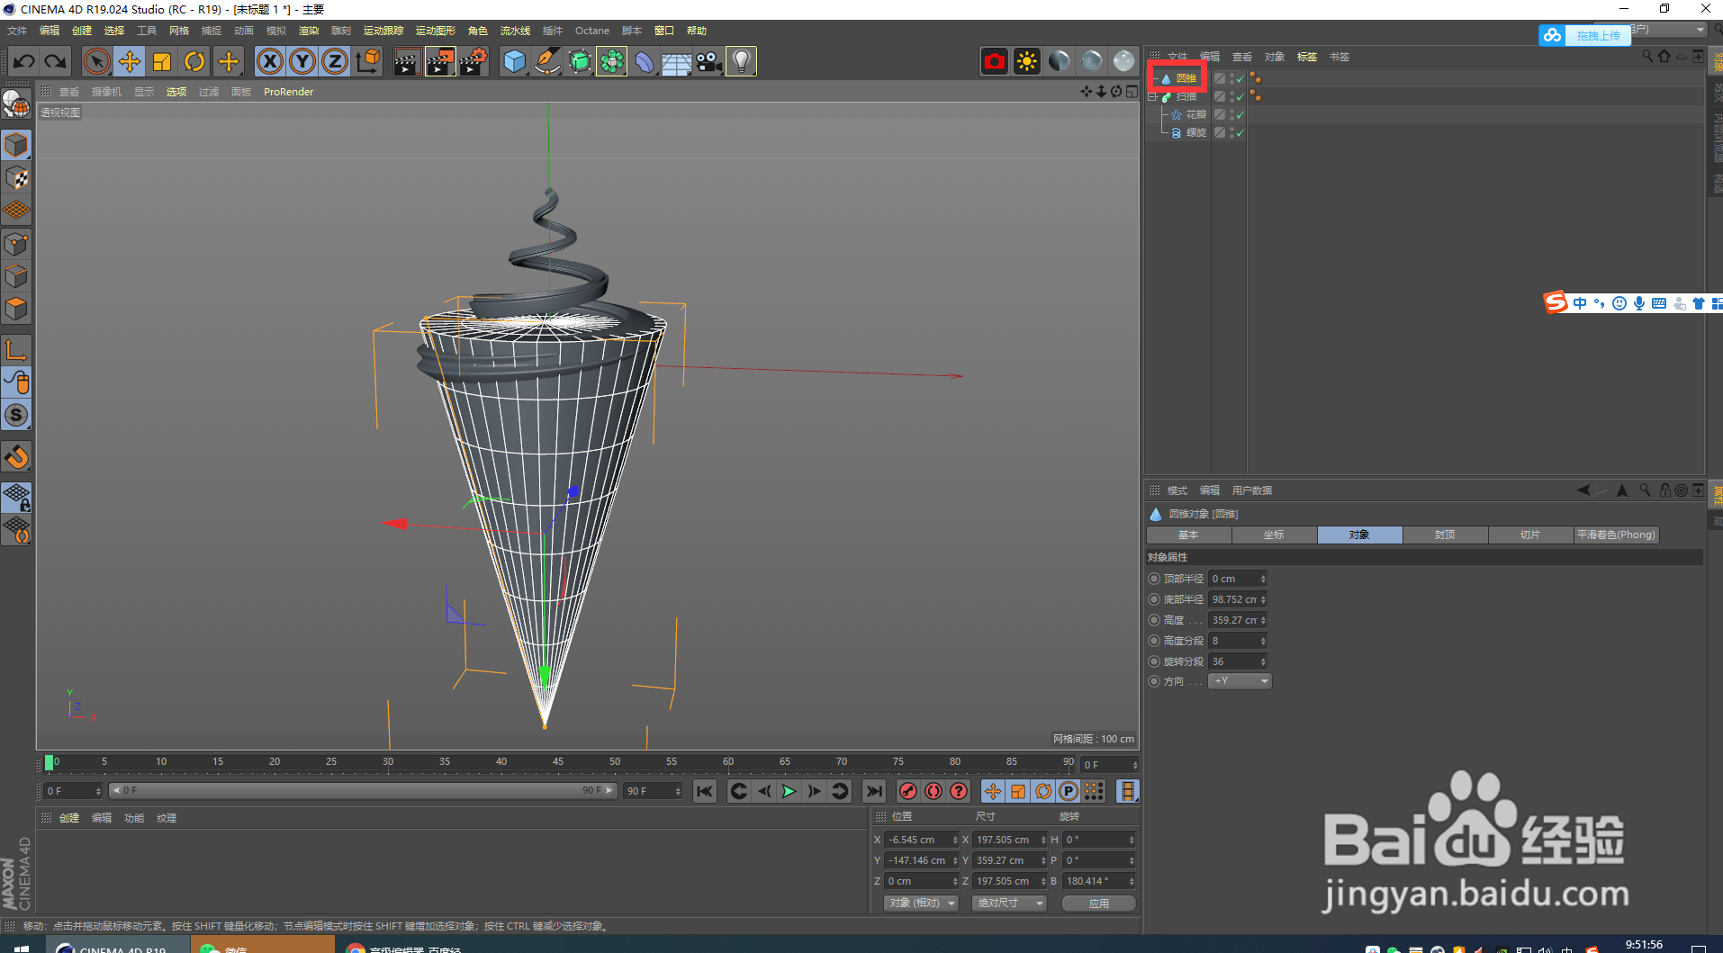Click the red Octane render icon
Image resolution: width=1723 pixels, height=953 pixels.
point(994,61)
